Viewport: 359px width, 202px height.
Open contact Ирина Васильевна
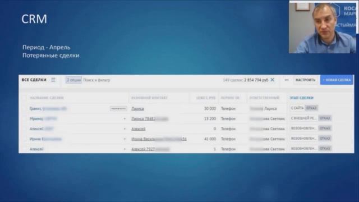159,139
